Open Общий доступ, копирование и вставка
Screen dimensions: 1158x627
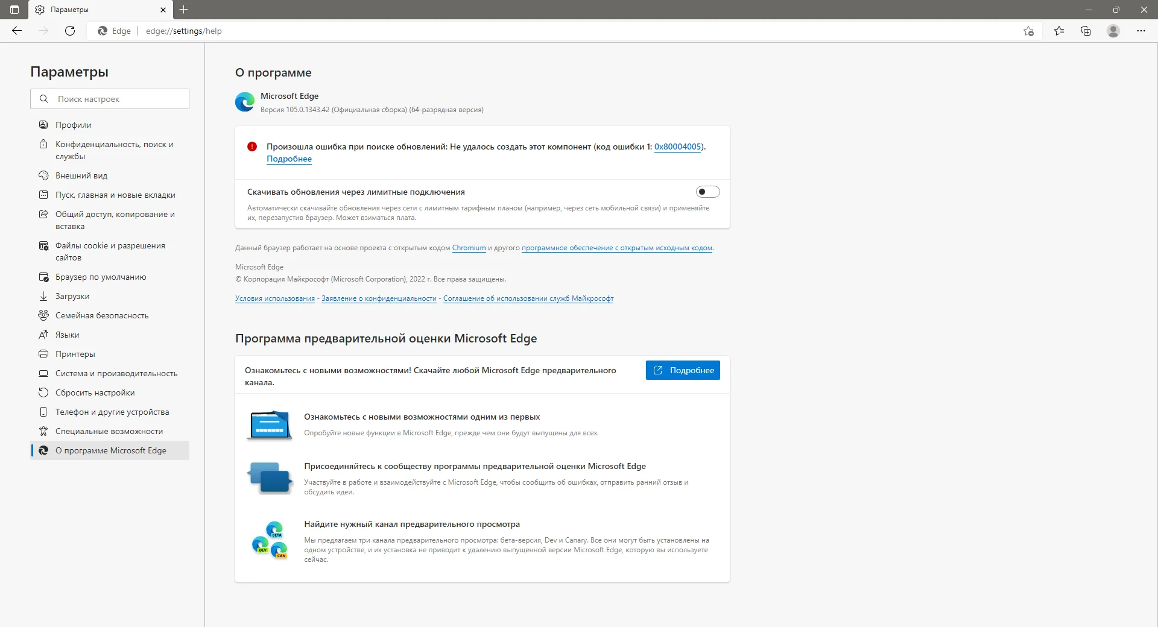110,220
